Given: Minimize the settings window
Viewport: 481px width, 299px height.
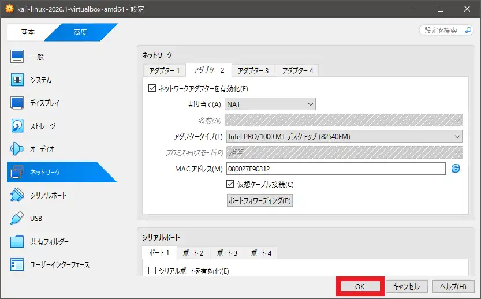Looking at the screenshot, I should 415,9.
